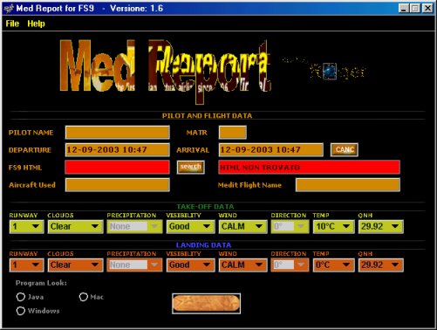Image resolution: width=437 pixels, height=330 pixels.
Task: Click the Pilot Name input field
Action: (x=118, y=133)
